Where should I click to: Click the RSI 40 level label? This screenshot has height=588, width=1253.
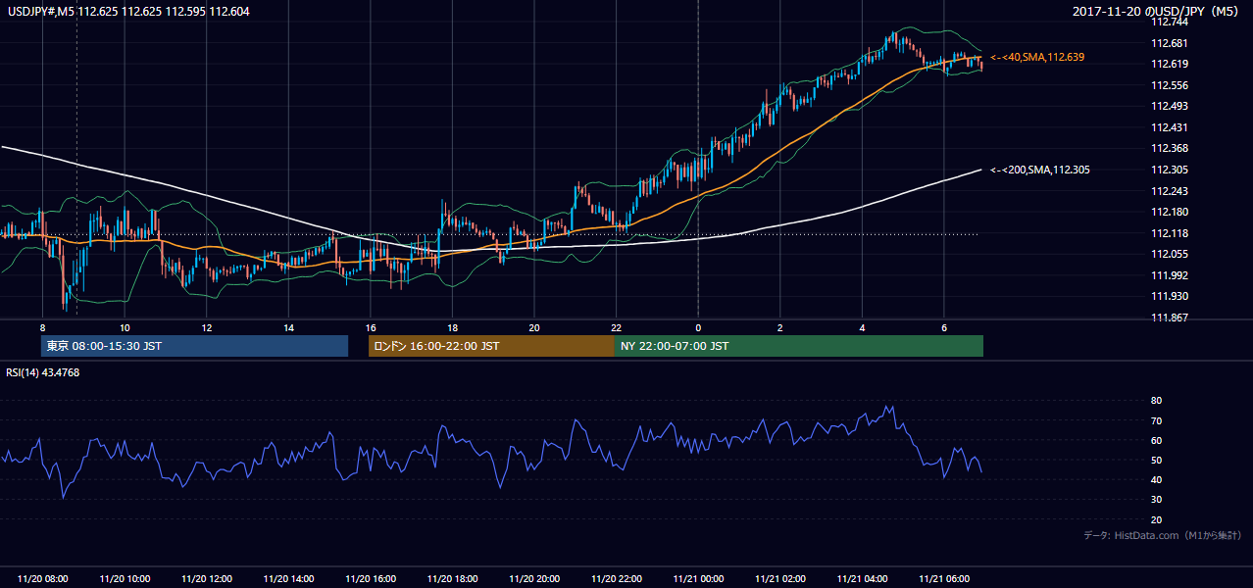pos(1156,479)
